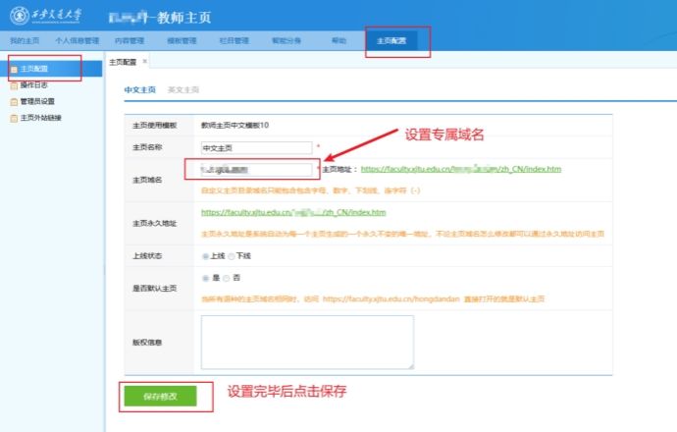Click the 操作日志 sidebar icon
This screenshot has width=677, height=432.
[x=13, y=85]
